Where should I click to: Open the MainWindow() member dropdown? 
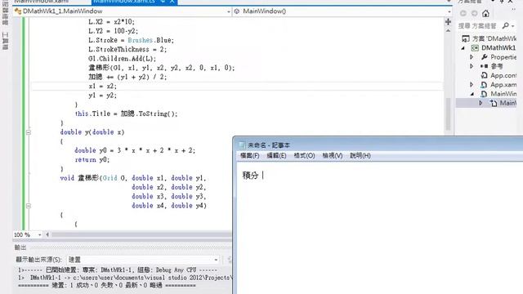[x=449, y=11]
